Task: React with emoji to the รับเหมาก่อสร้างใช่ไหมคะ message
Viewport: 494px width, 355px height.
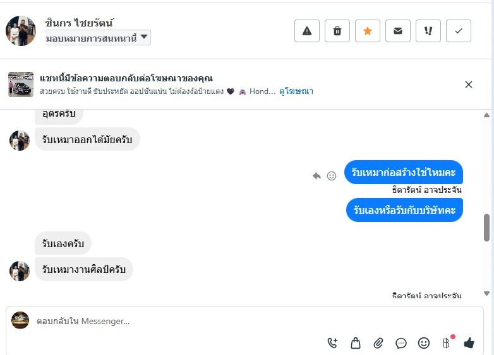Action: pyautogui.click(x=332, y=176)
